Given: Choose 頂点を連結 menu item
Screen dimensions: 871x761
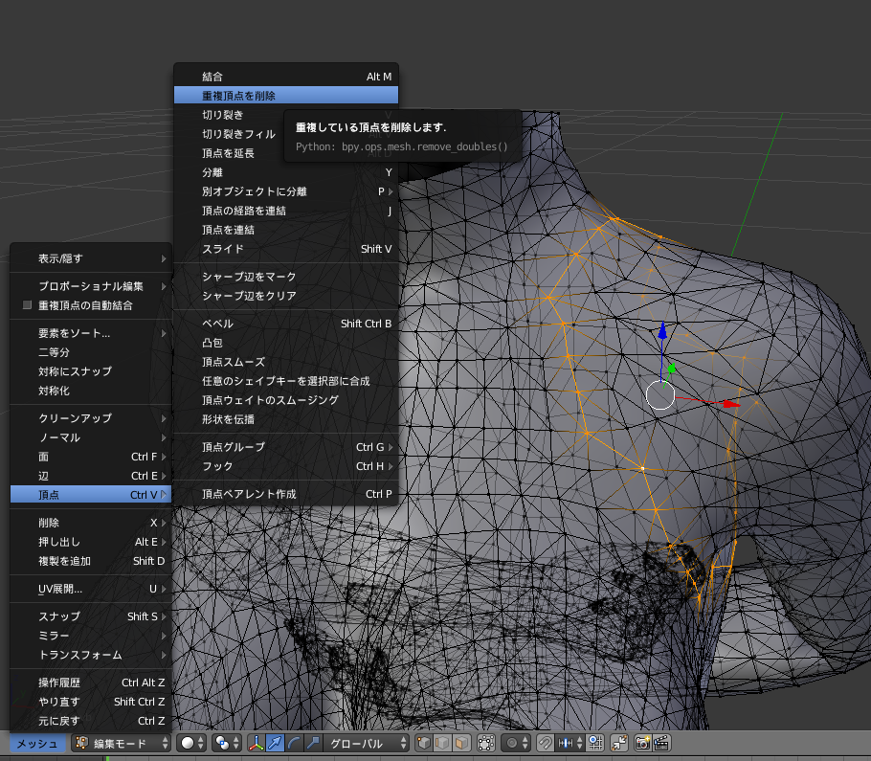Looking at the screenshot, I should tap(286, 230).
